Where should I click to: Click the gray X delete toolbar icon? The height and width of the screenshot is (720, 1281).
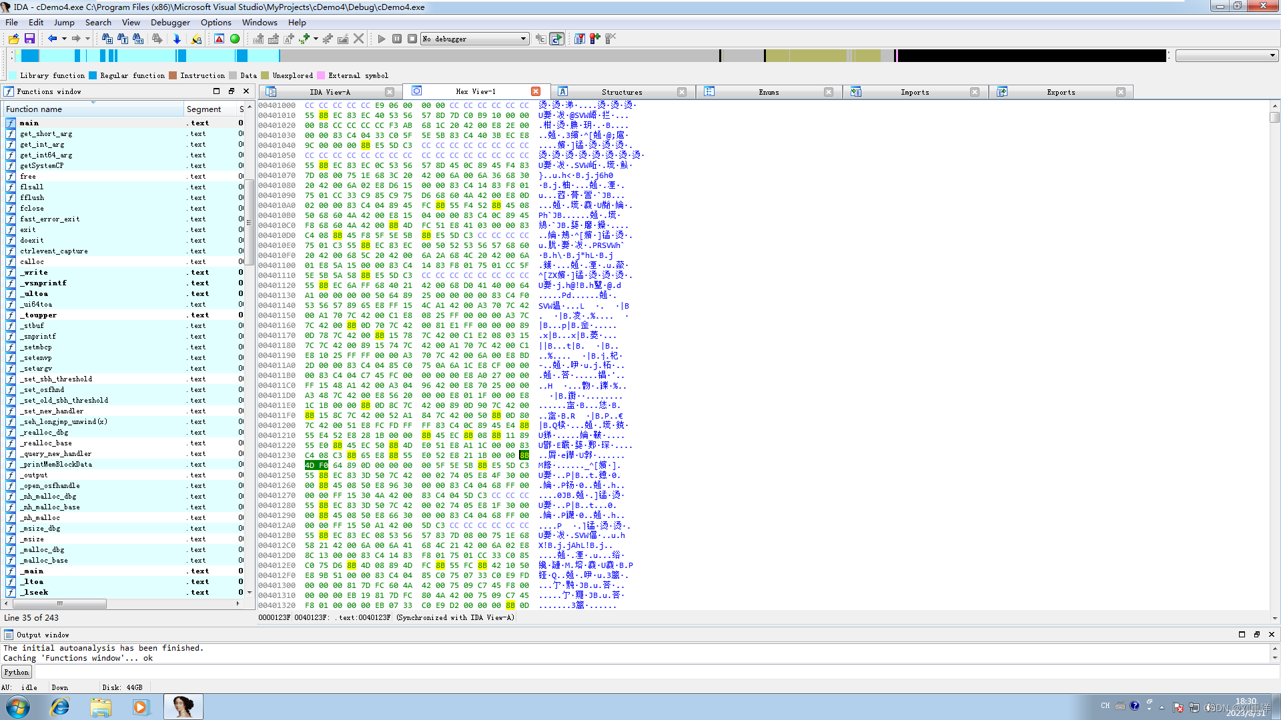[x=358, y=39]
